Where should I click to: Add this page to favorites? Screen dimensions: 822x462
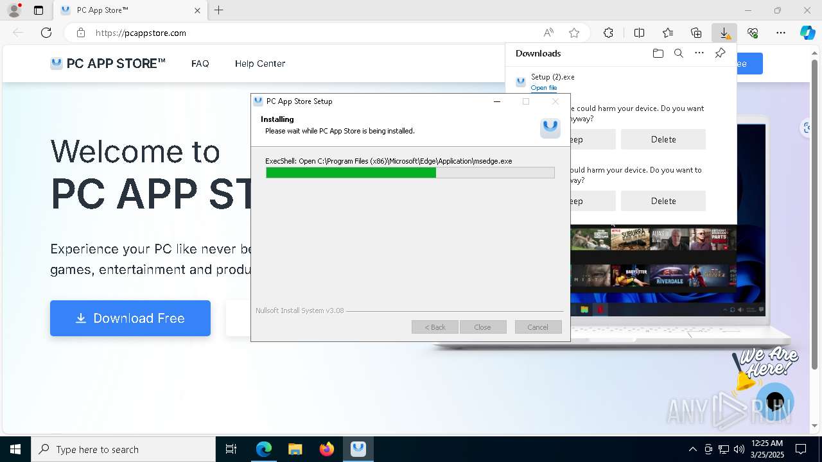574,33
